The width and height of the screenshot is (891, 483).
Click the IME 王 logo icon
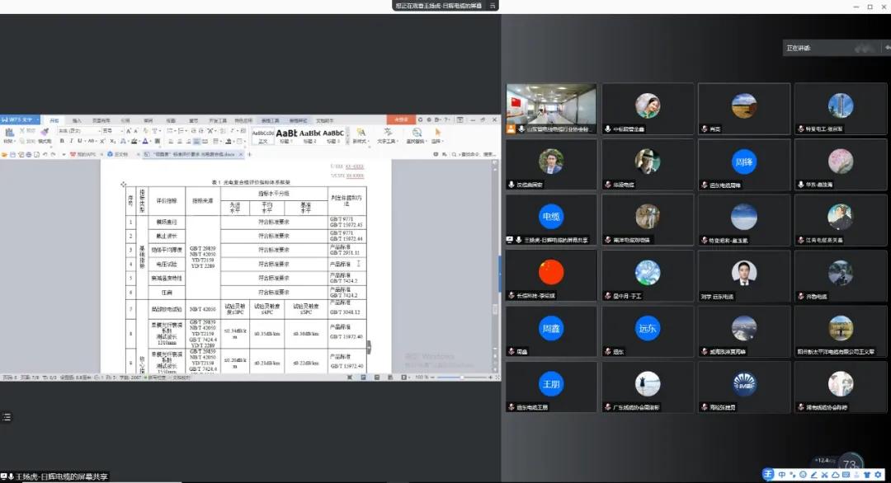[x=768, y=475]
